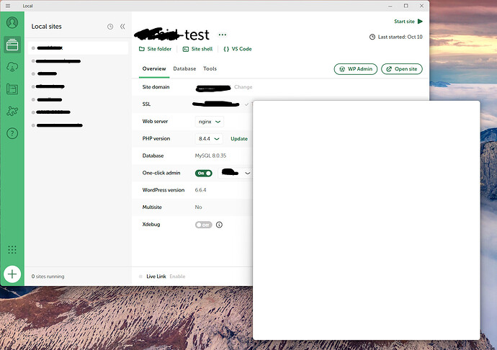This screenshot has height=350, width=497.
Task: Open the user account avatar icon
Action: [x=12, y=23]
